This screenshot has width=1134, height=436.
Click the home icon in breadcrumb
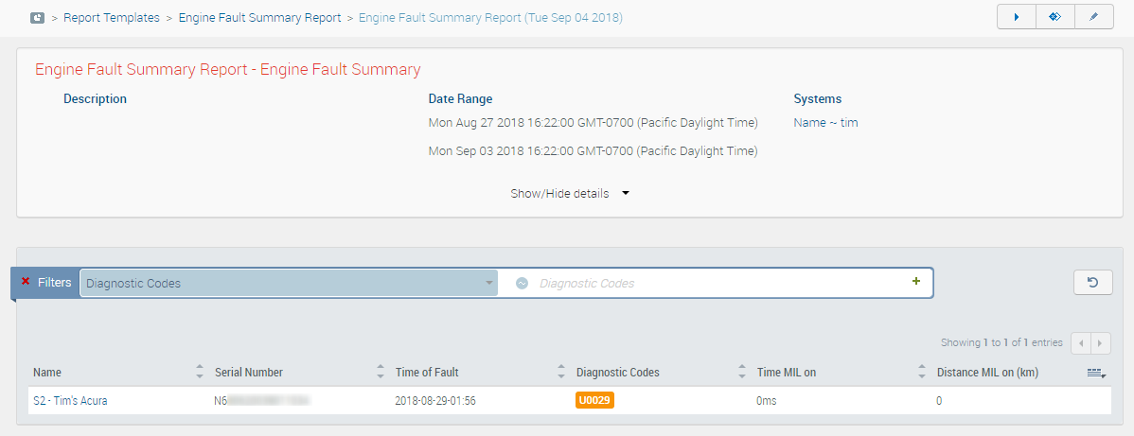pos(38,18)
